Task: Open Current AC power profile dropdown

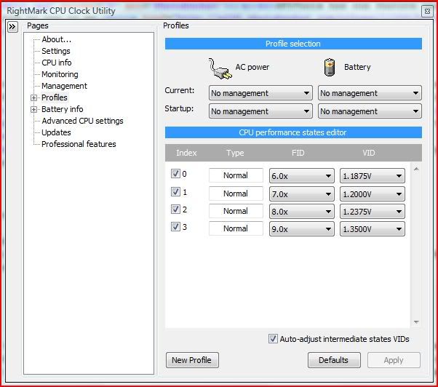Action: [260, 93]
